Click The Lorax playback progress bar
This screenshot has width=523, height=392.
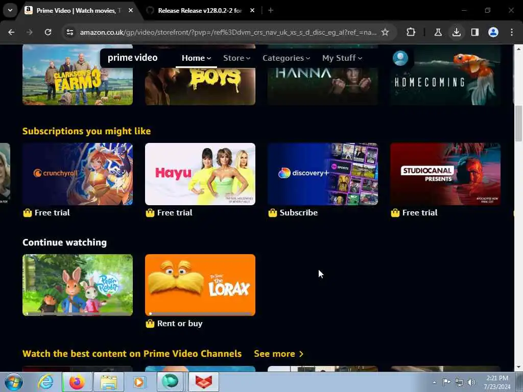pos(200,314)
